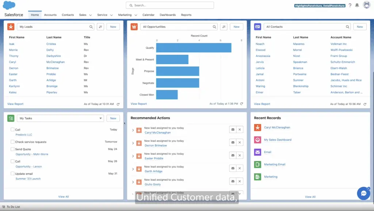Click the green My Tasks checklist icon
The height and width of the screenshot is (211, 374).
tap(11, 118)
